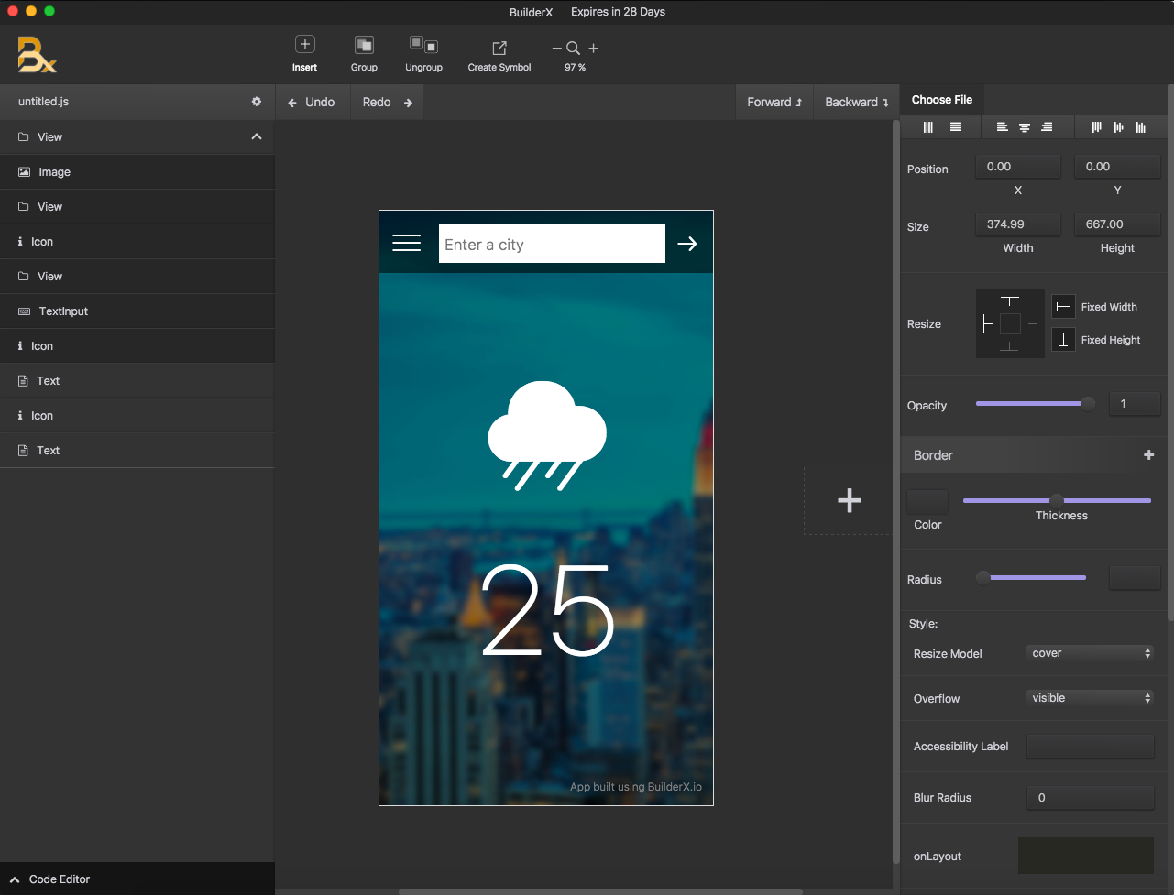
Task: Click the Ungroup toolbar icon
Action: click(x=423, y=45)
